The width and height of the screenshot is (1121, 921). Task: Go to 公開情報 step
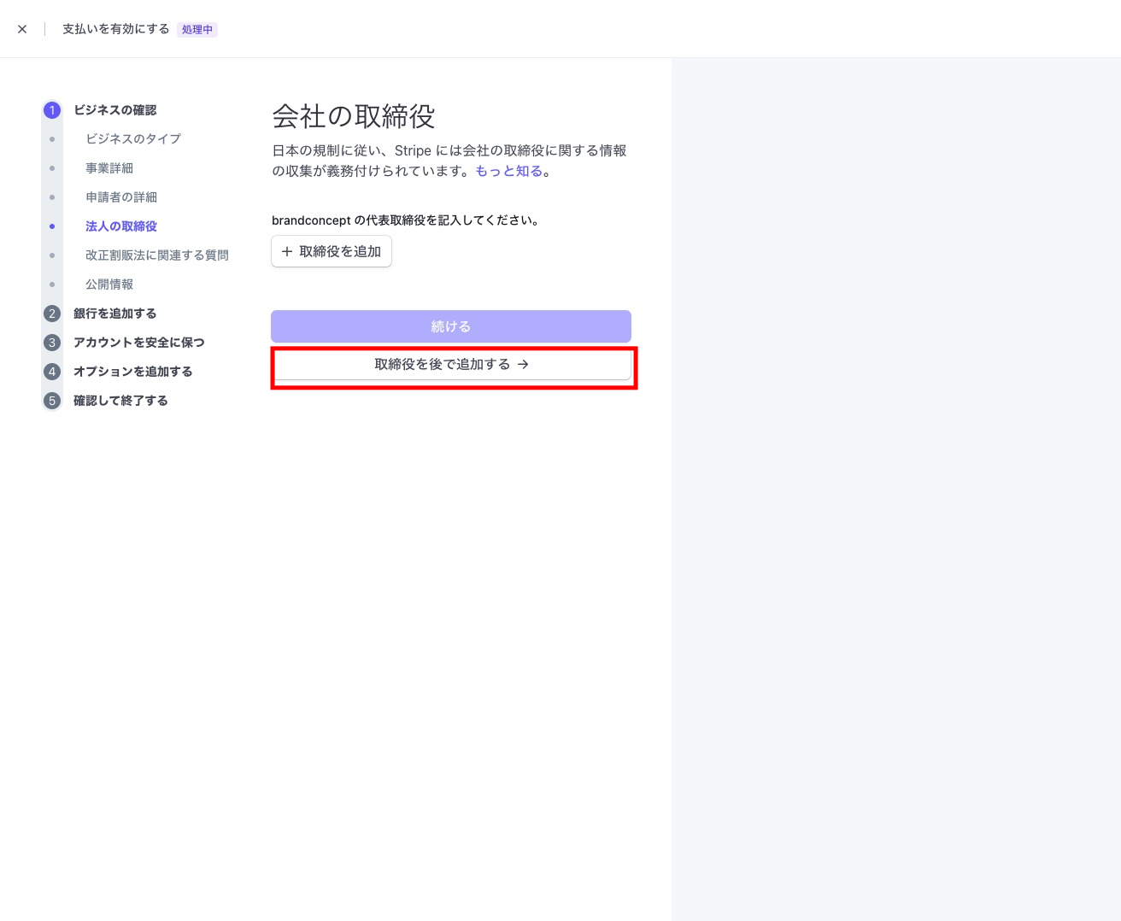[109, 285]
